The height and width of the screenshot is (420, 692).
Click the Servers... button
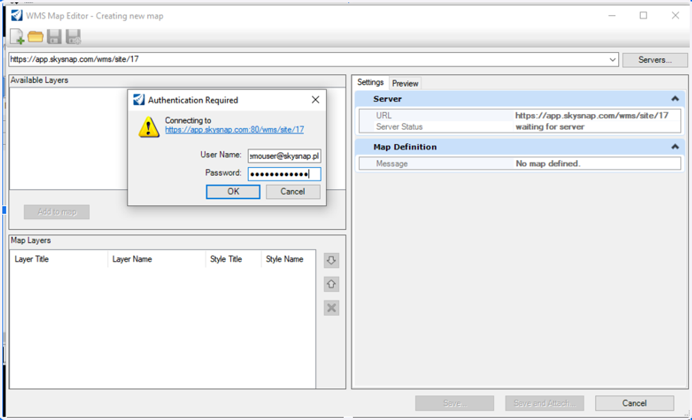pyautogui.click(x=655, y=60)
